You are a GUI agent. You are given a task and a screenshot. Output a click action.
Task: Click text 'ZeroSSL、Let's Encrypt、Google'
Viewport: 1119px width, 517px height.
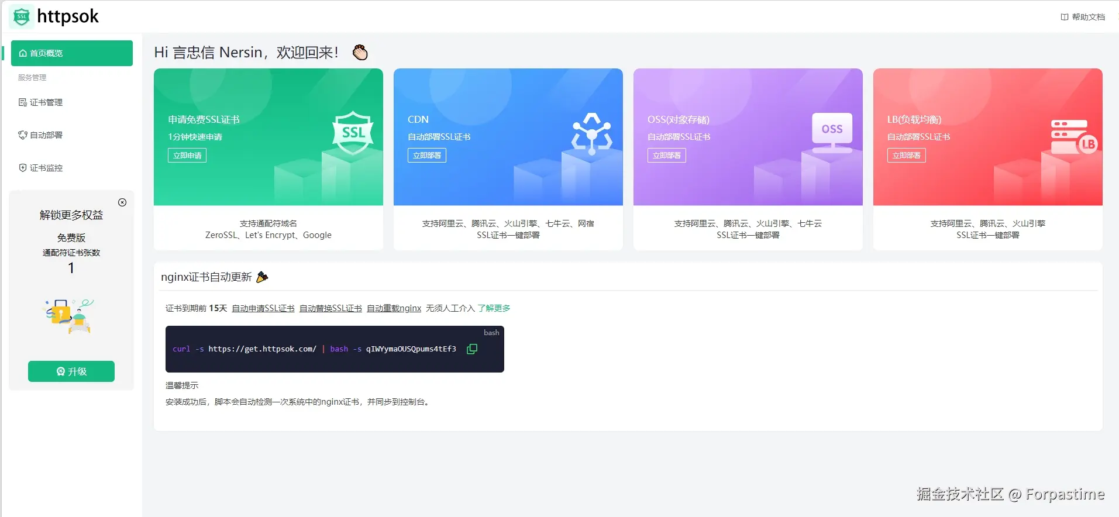pyautogui.click(x=268, y=235)
